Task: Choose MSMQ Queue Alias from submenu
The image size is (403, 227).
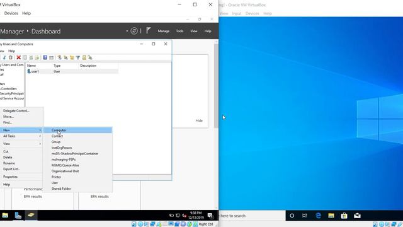Action: click(77, 165)
